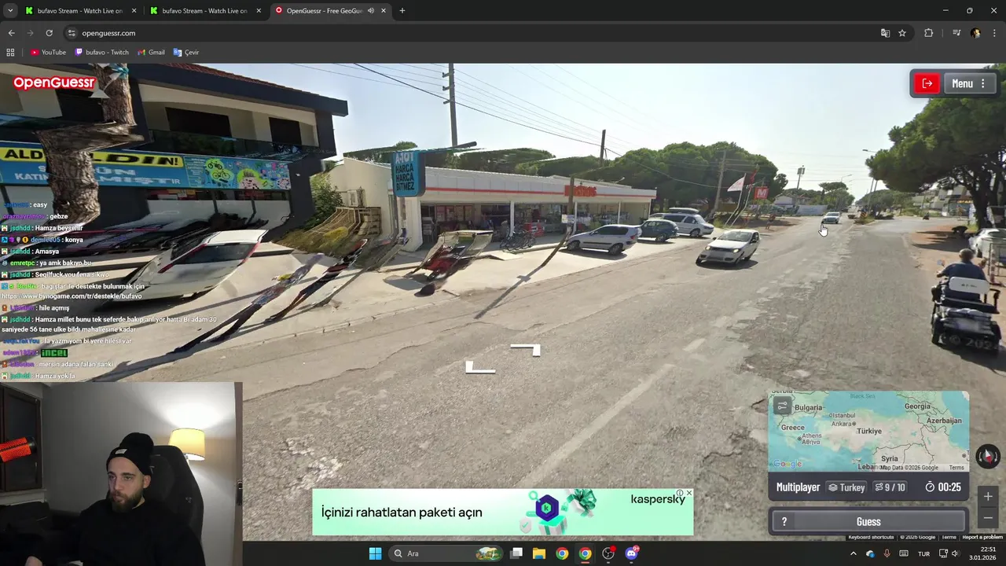Image resolution: width=1006 pixels, height=566 pixels.
Task: Click the red exit game icon
Action: click(x=927, y=83)
